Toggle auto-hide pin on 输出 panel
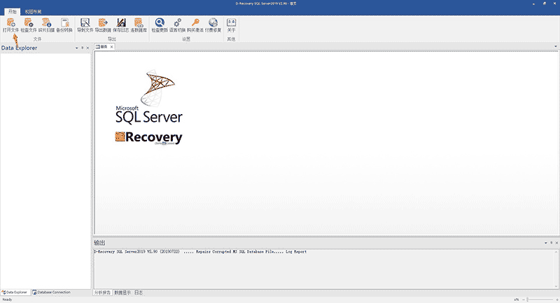This screenshot has height=303, width=560. coord(551,243)
